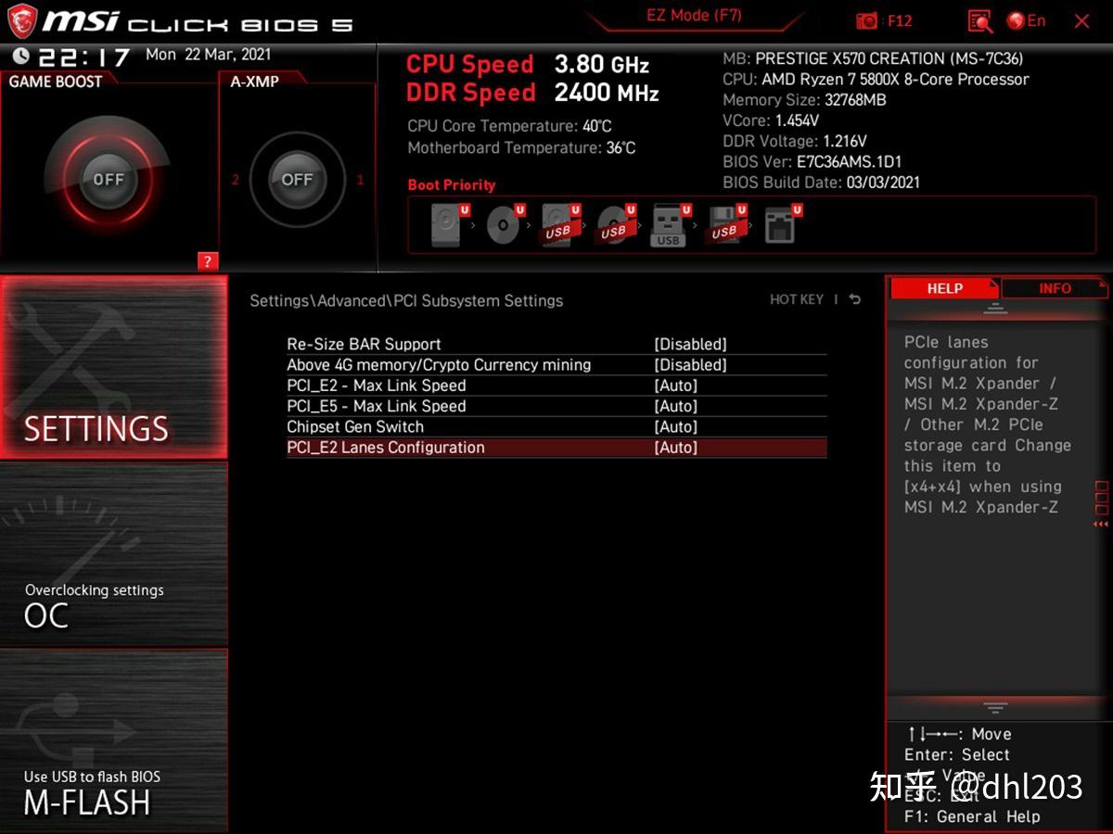Select the USB key boot device icon
1113x834 pixels.
[x=670, y=224]
